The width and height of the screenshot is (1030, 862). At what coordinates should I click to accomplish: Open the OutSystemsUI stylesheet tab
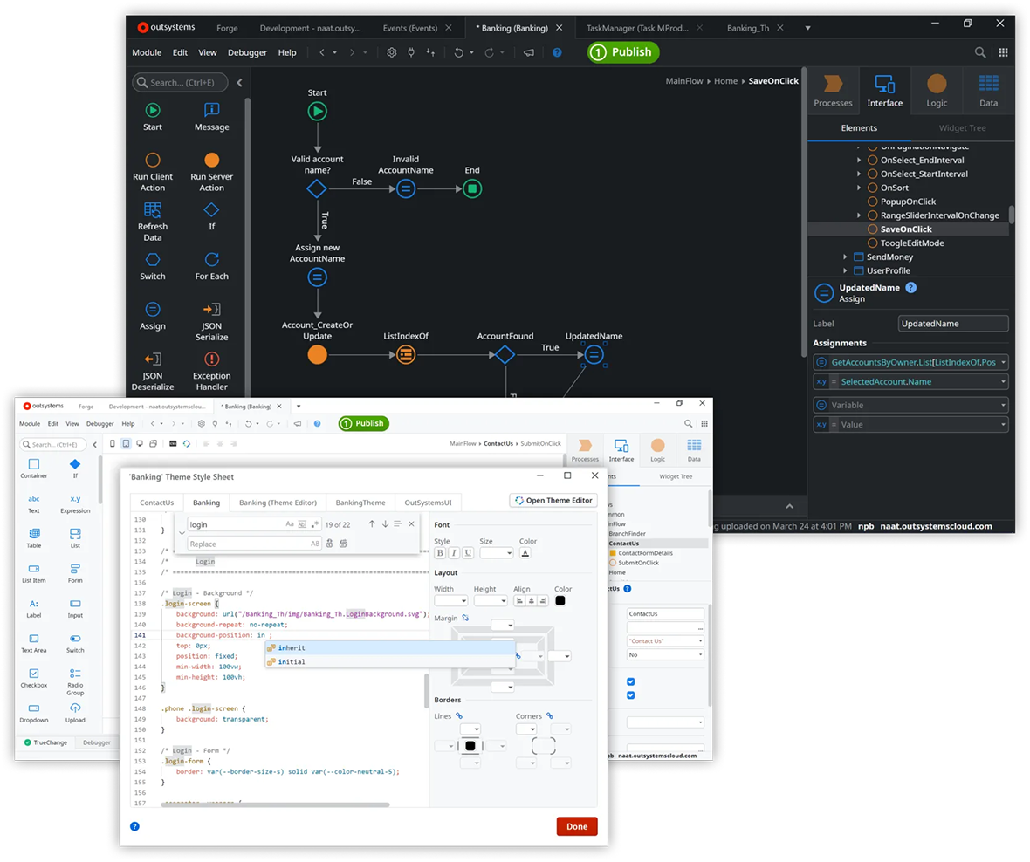[428, 503]
